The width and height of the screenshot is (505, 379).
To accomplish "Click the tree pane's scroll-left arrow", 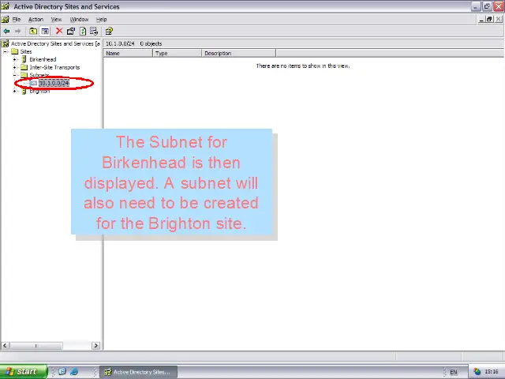I will click(5, 346).
